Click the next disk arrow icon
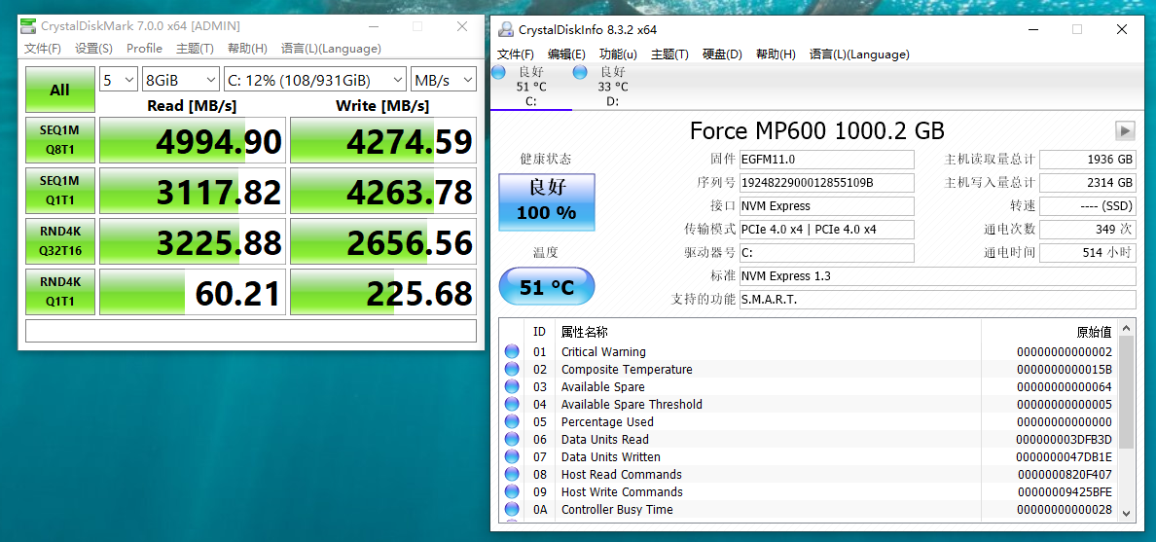Viewport: 1156px width, 542px height. coord(1125,131)
